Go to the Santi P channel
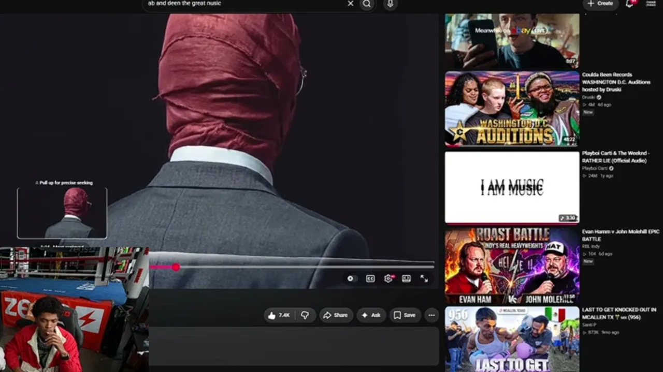The width and height of the screenshot is (663, 372). pyautogui.click(x=589, y=324)
